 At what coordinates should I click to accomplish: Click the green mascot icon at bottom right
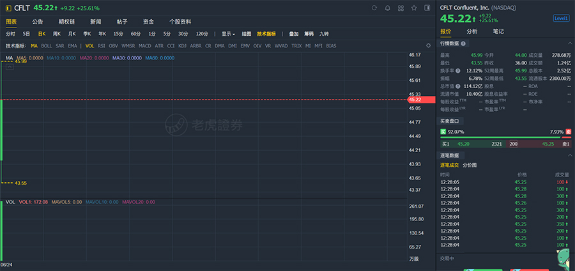[x=565, y=258]
